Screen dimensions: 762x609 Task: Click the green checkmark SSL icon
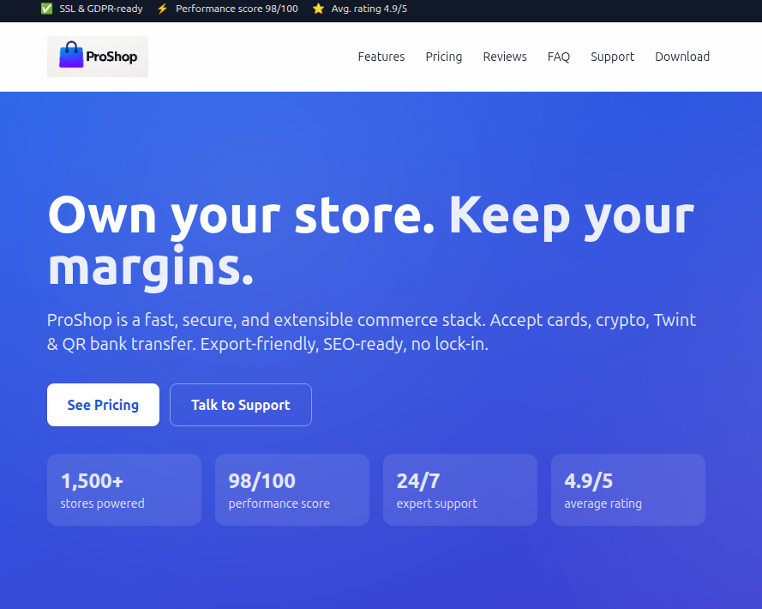click(x=46, y=9)
